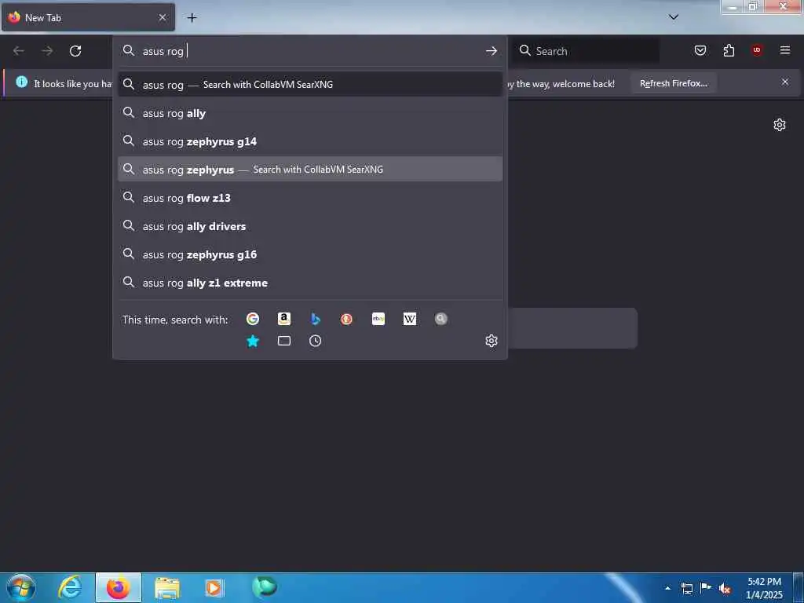Open the green round taskbar app icon
The height and width of the screenshot is (603, 804).
(264, 587)
